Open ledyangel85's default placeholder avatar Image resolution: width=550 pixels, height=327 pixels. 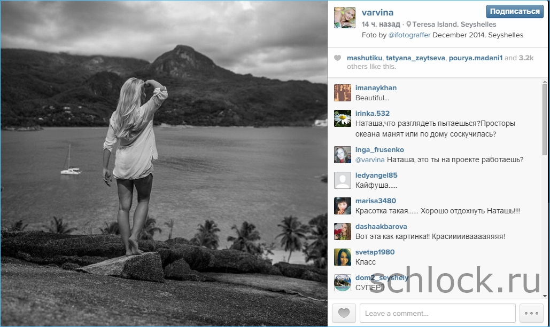pyautogui.click(x=342, y=180)
